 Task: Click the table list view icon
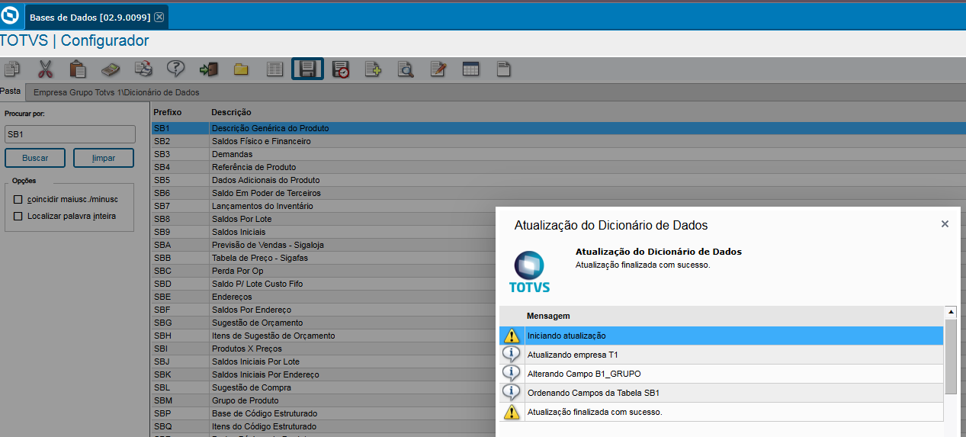[x=274, y=69]
